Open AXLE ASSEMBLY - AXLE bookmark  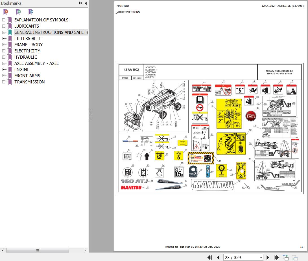pyautogui.click(x=36, y=63)
